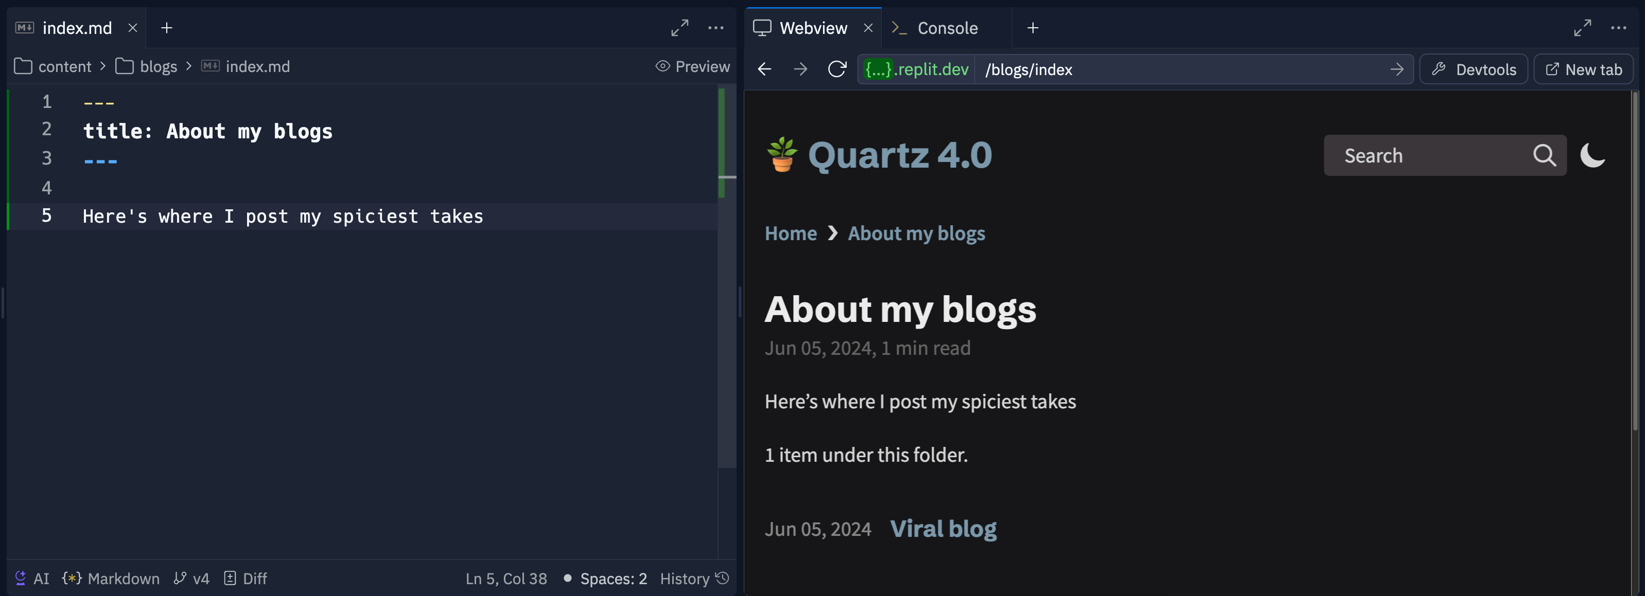The height and width of the screenshot is (596, 1645).
Task: Trigger search with the magnifier icon
Action: tap(1545, 155)
